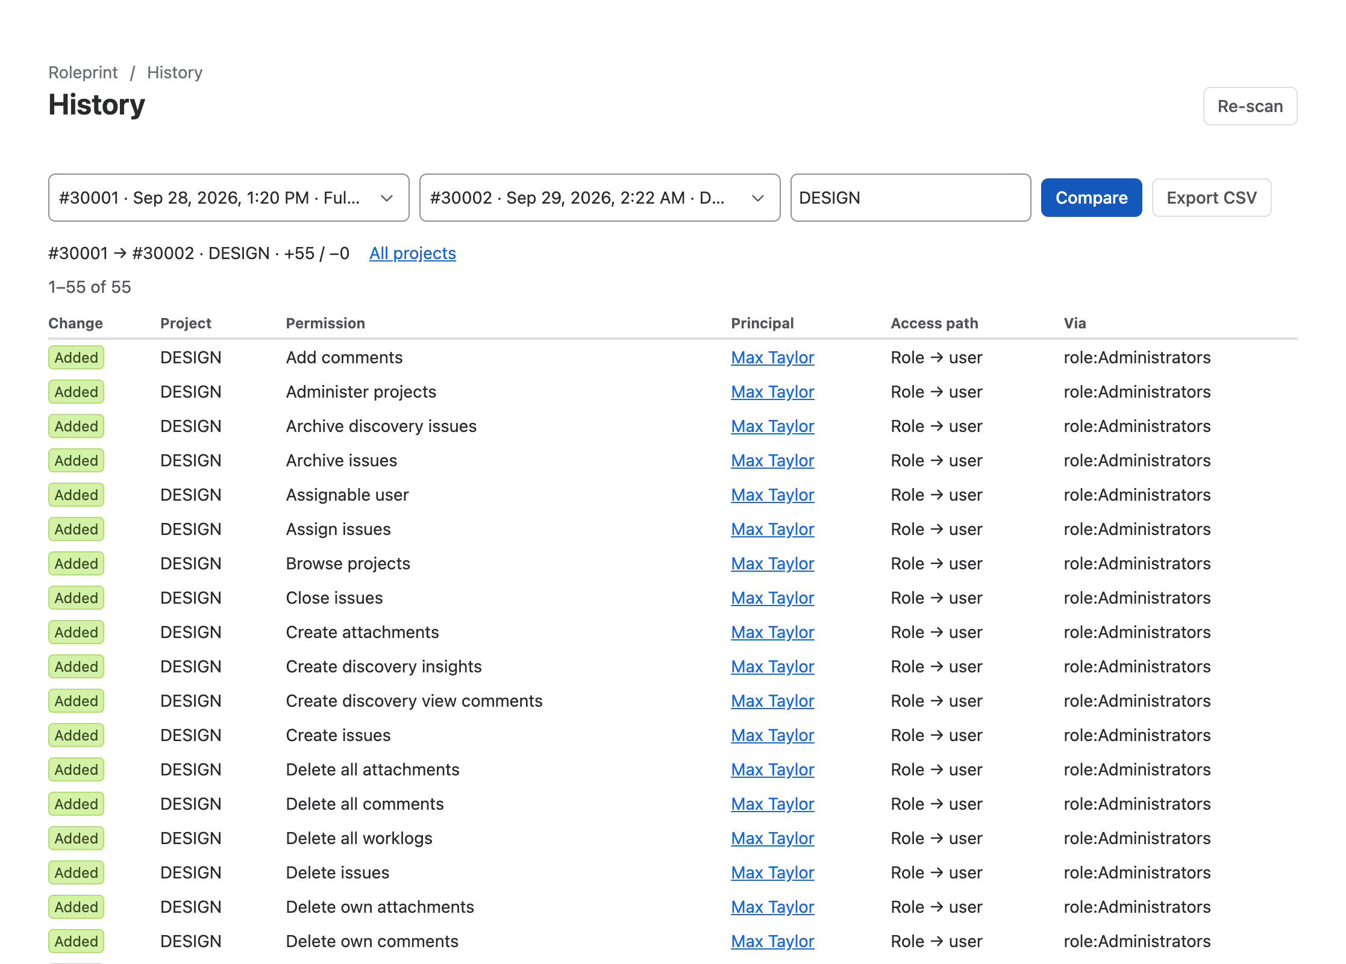Click the History breadcrumb
This screenshot has height=964, width=1346.
tap(175, 72)
